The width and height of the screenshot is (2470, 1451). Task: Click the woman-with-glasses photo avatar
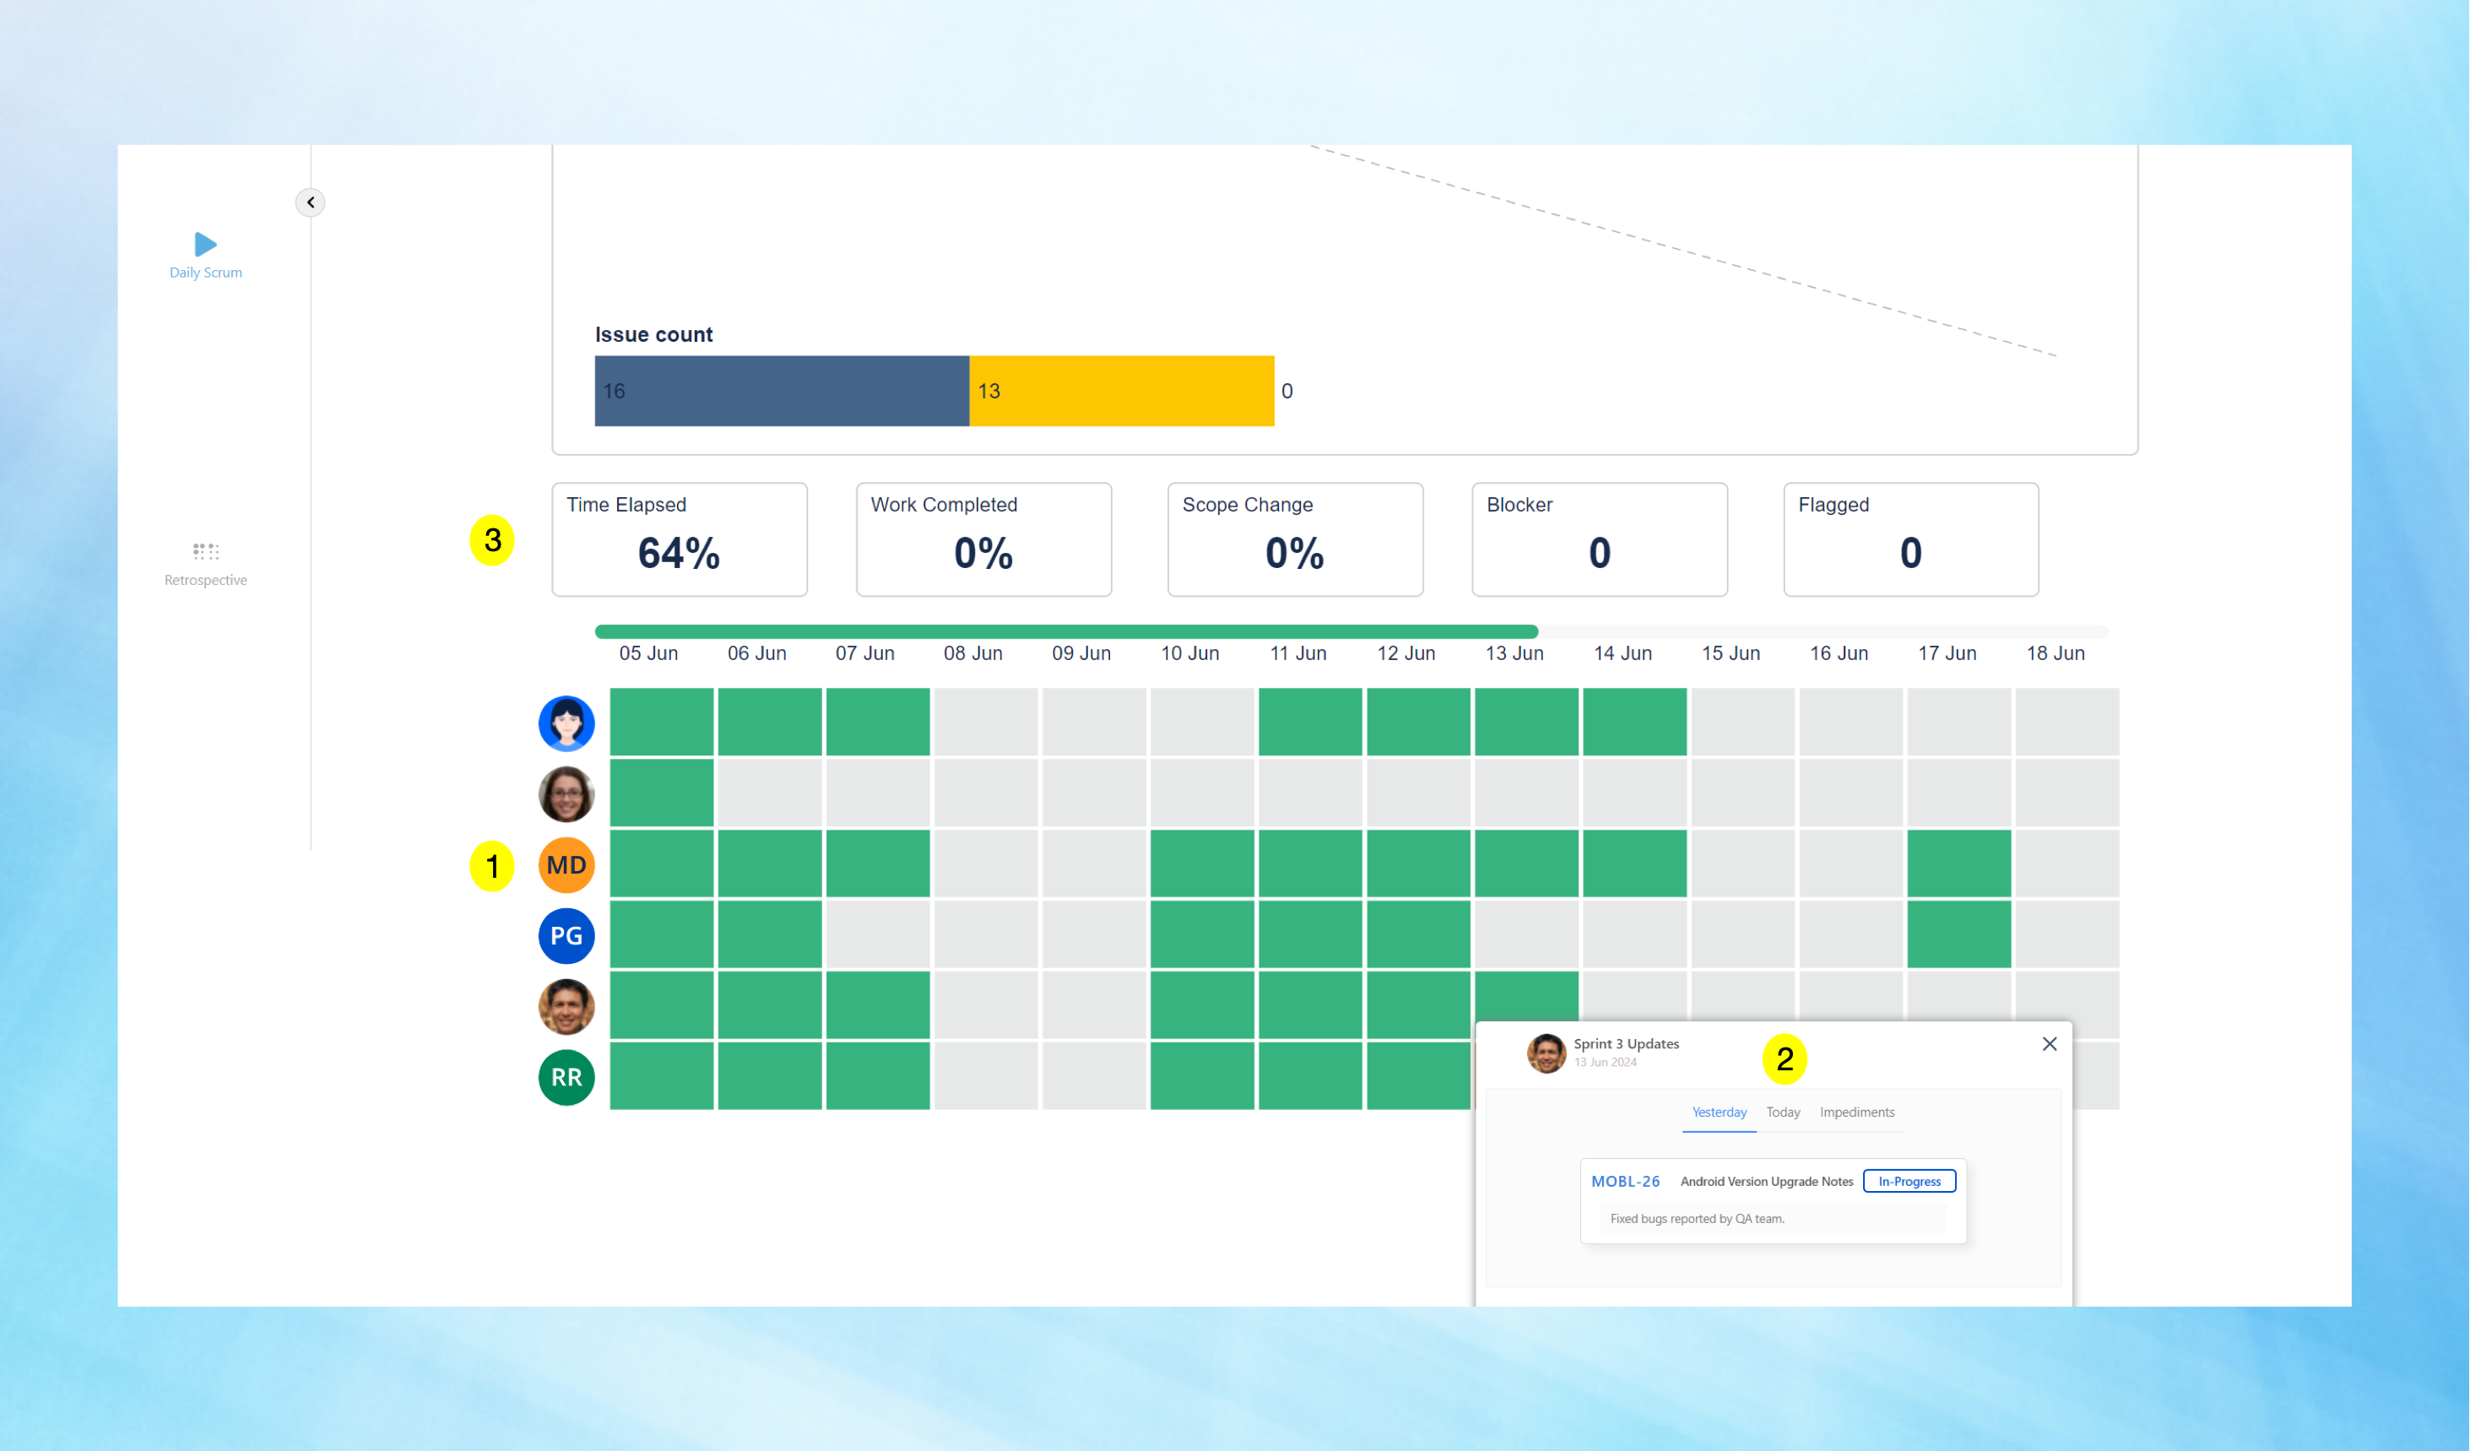[x=566, y=794]
